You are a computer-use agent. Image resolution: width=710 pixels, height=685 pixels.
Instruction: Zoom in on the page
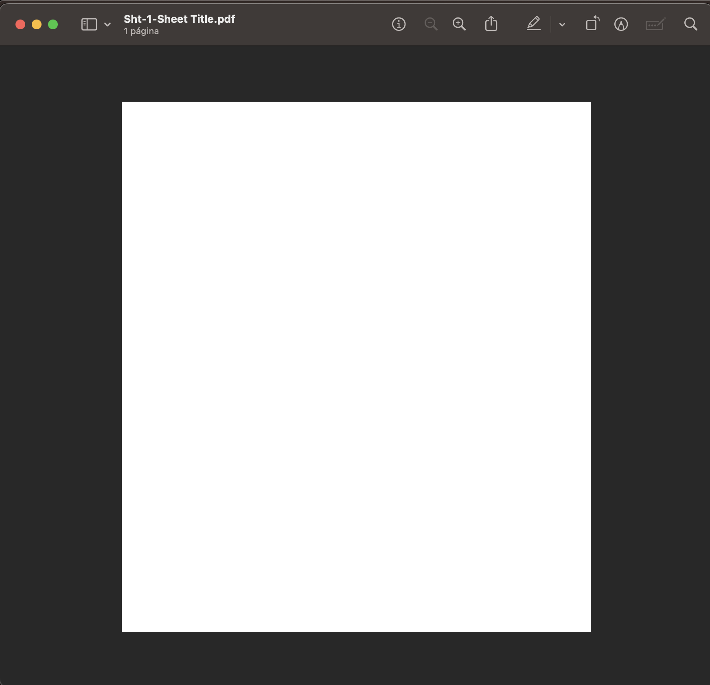point(459,24)
